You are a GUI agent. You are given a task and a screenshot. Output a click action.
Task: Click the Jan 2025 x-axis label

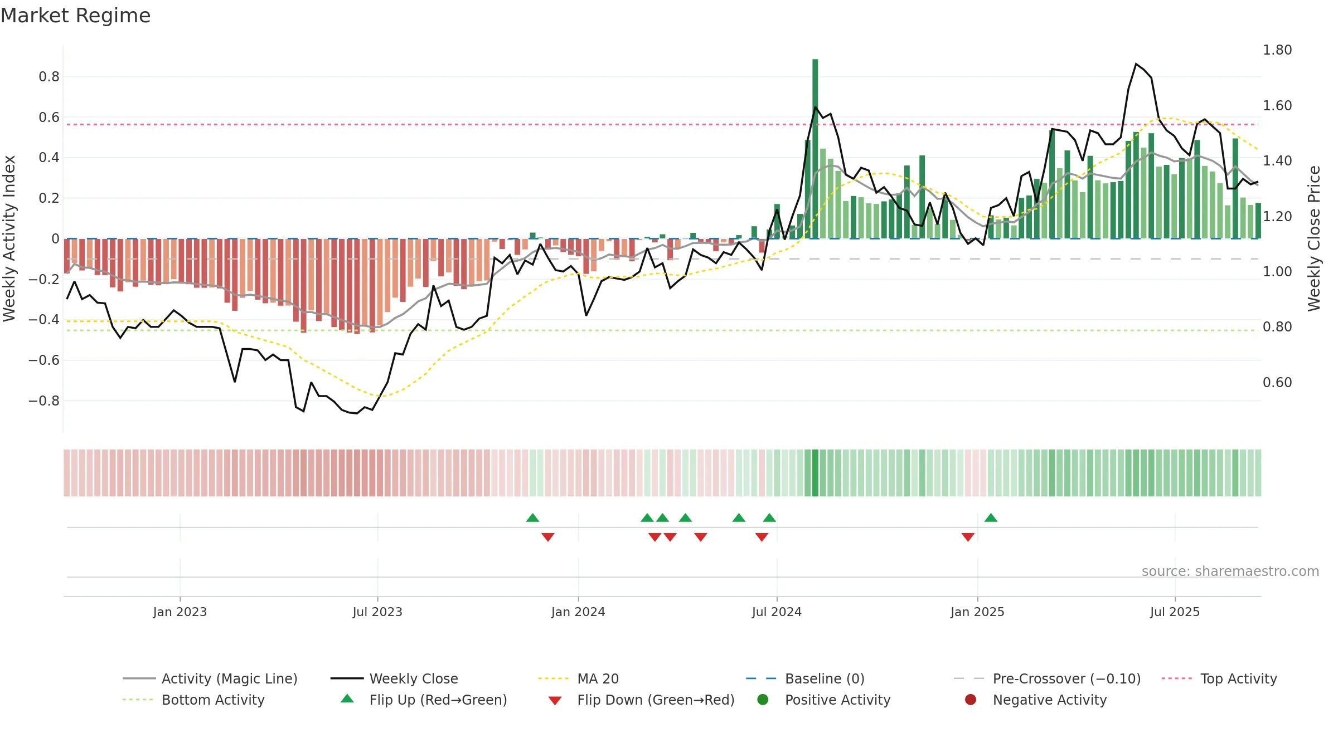977,612
